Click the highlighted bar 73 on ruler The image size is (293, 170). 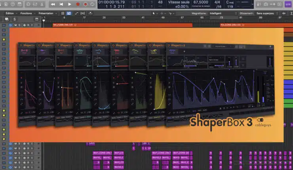221,17
